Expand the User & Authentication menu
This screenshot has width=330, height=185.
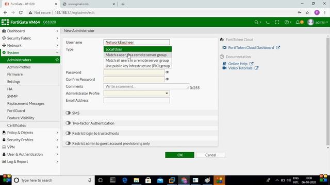[x=30, y=154]
